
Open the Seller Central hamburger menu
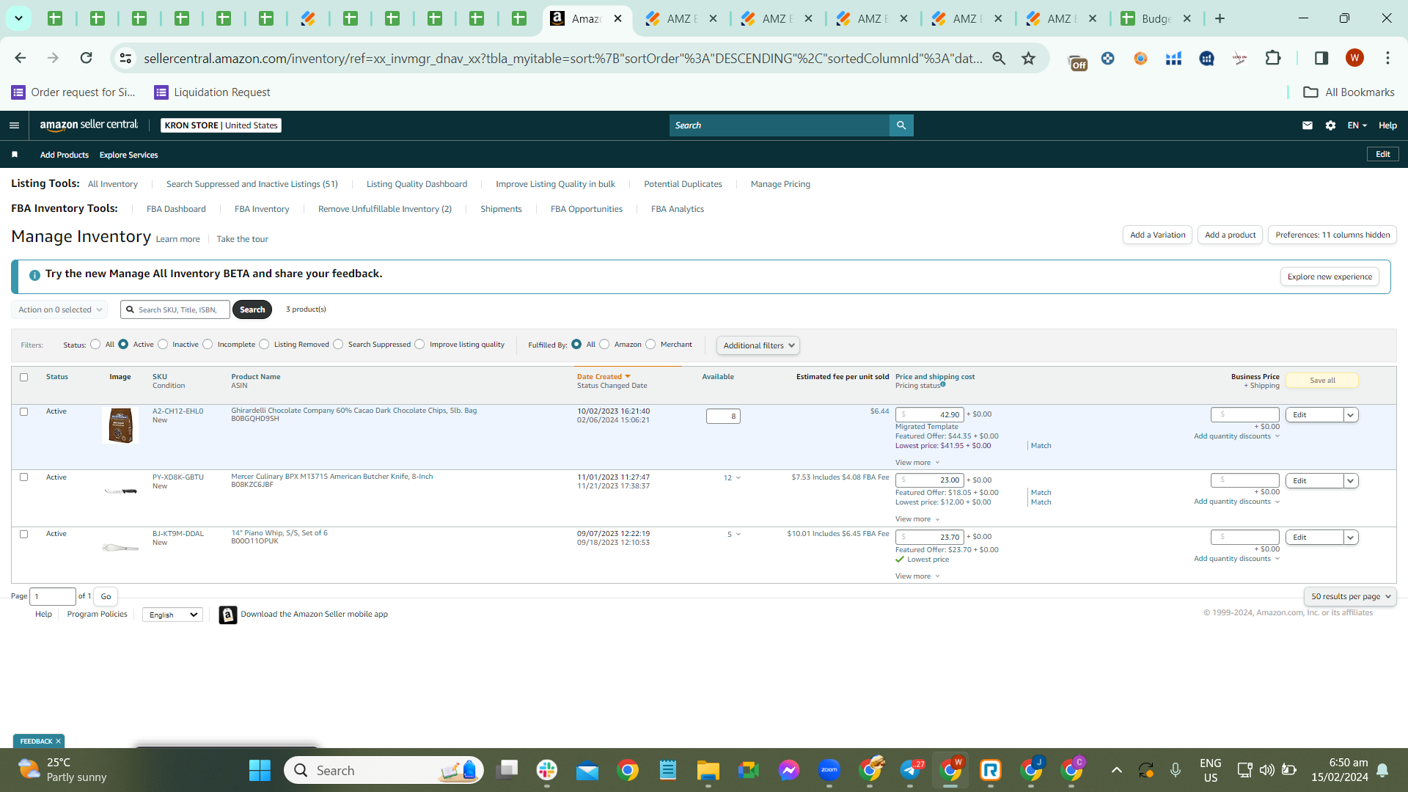(x=14, y=125)
